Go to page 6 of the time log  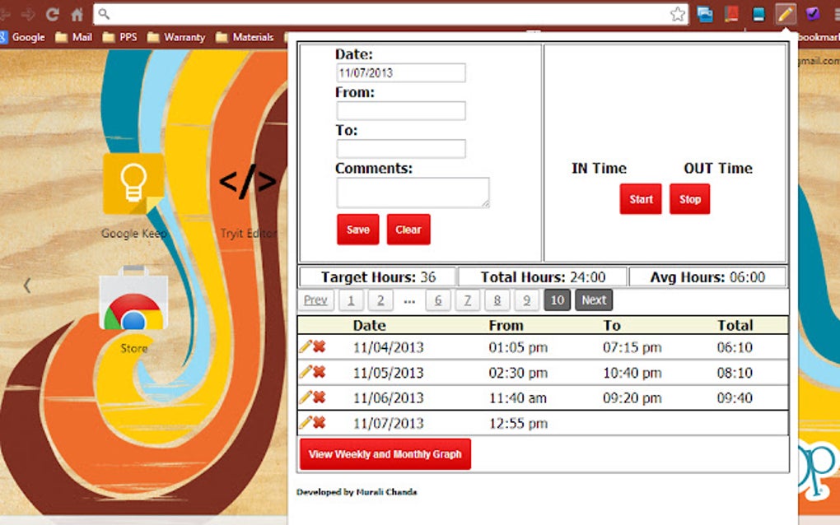coord(438,300)
